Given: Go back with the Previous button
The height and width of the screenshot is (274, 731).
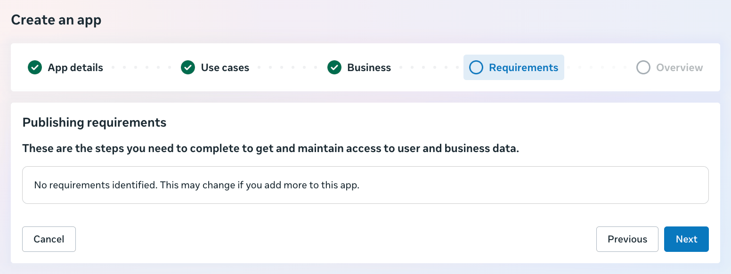Looking at the screenshot, I should [x=627, y=239].
